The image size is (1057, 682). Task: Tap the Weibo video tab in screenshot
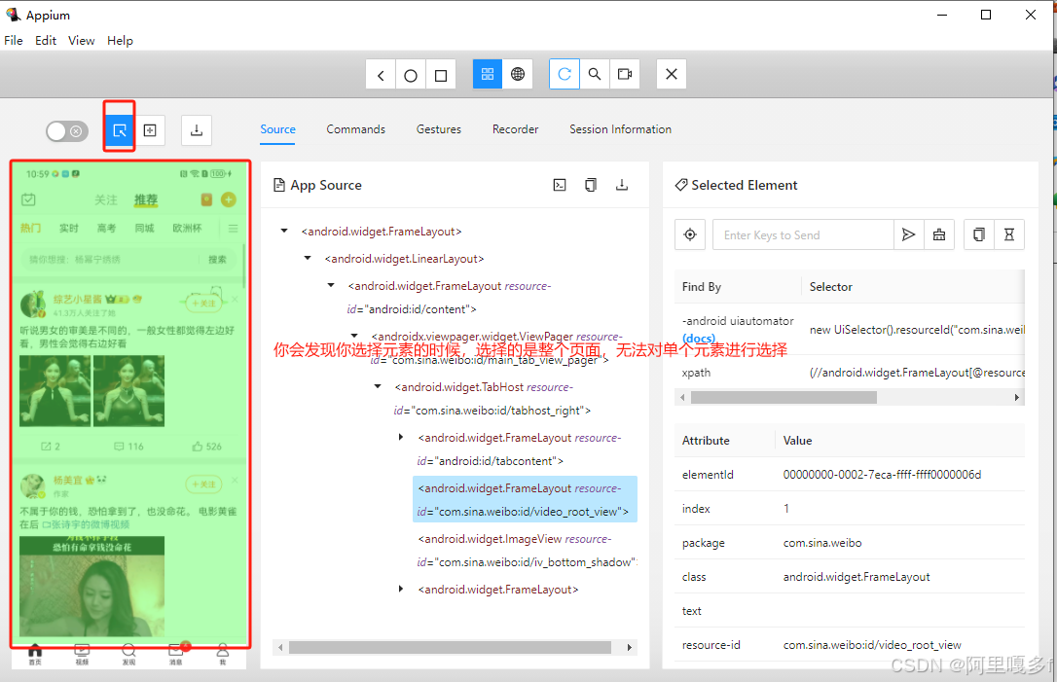click(82, 654)
